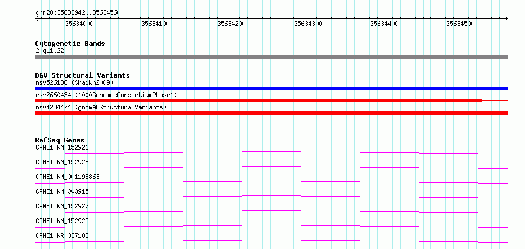Open the nsv526188 (Shaikh2009) variant label

point(74,82)
